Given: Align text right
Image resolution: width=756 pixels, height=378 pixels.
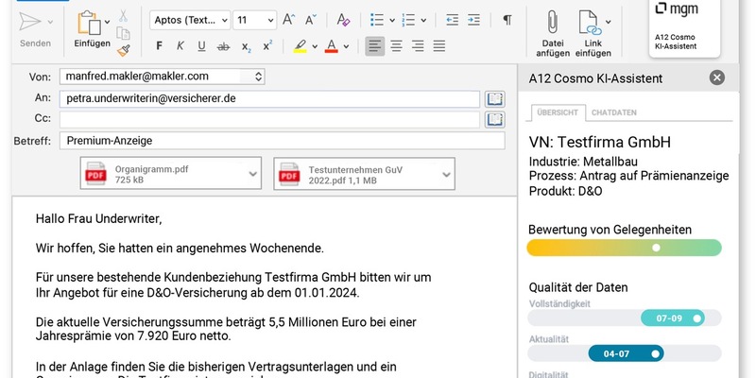Looking at the screenshot, I should (x=418, y=46).
